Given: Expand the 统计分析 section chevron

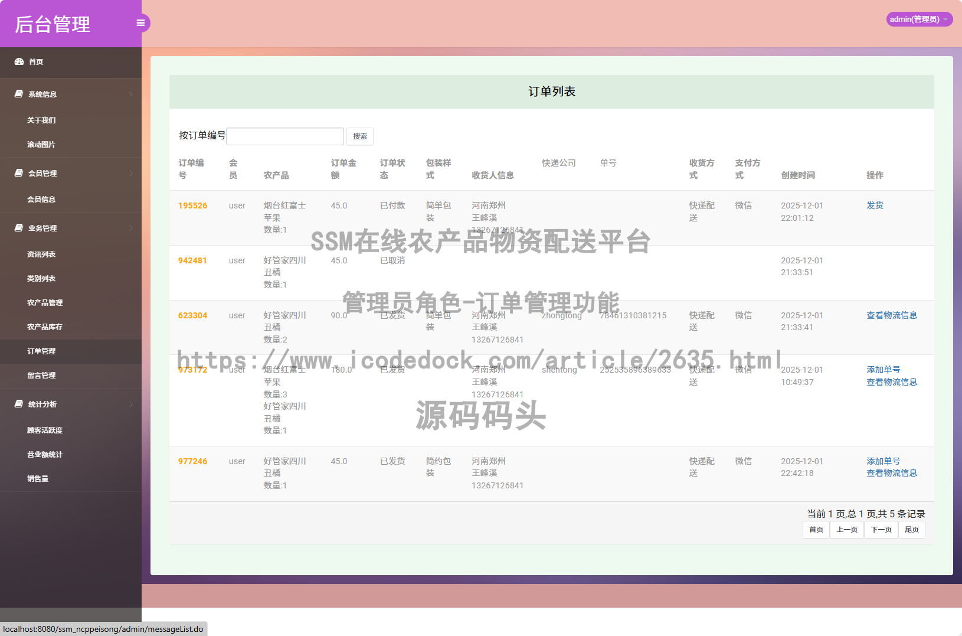Looking at the screenshot, I should point(131,404).
